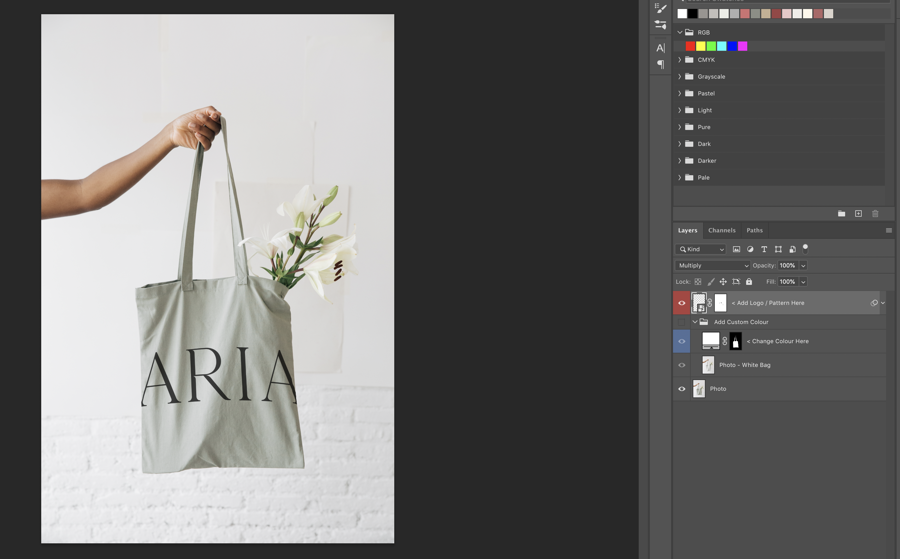The image size is (900, 559).
Task: Open the Paragraph panel icon
Action: pyautogui.click(x=660, y=64)
